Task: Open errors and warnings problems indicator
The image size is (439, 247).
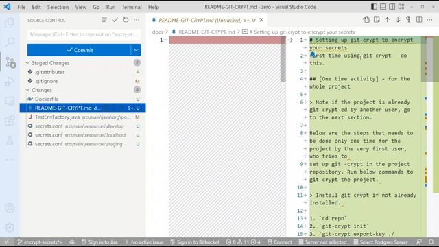Action: tap(244, 242)
